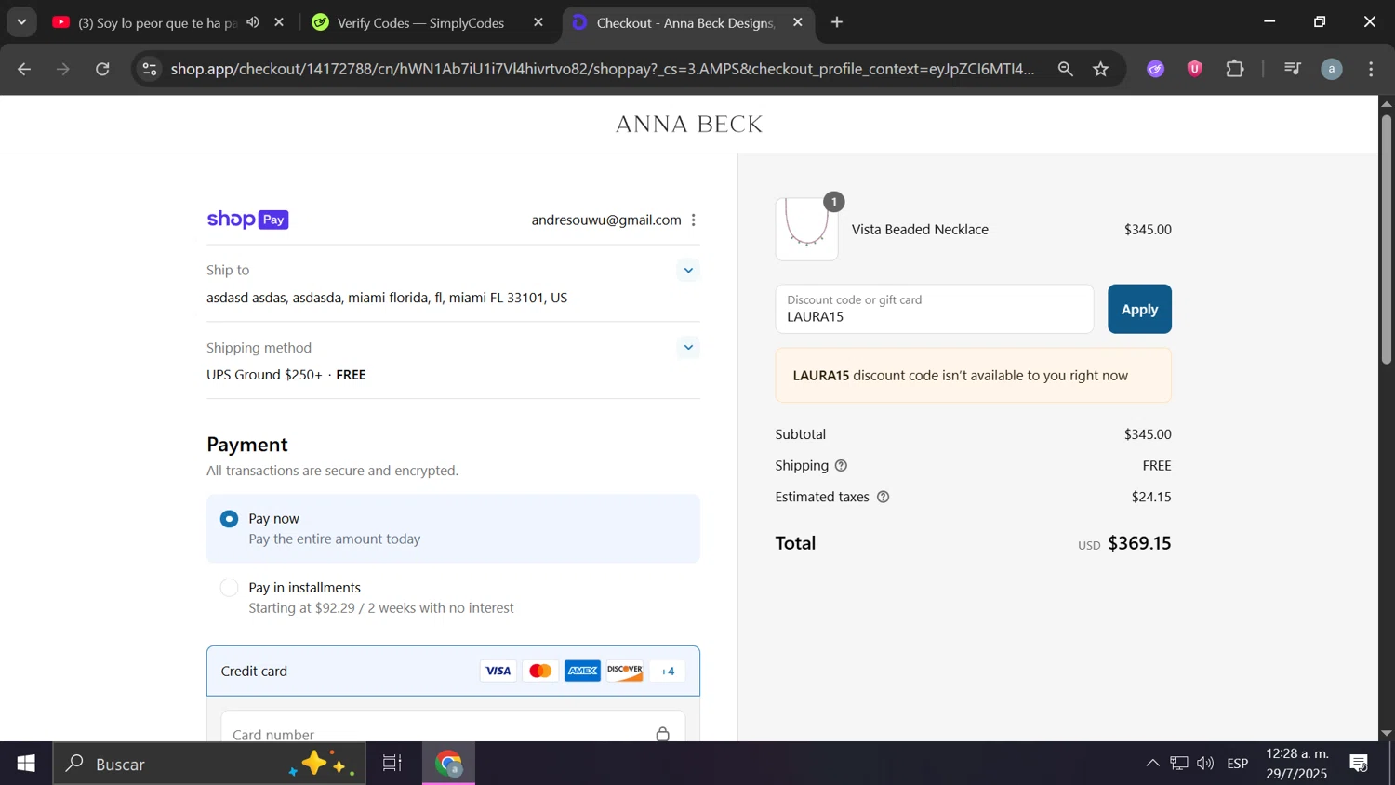Switch to the Verify Codes SimplyCodes tab
Image resolution: width=1395 pixels, height=785 pixels.
click(x=420, y=22)
